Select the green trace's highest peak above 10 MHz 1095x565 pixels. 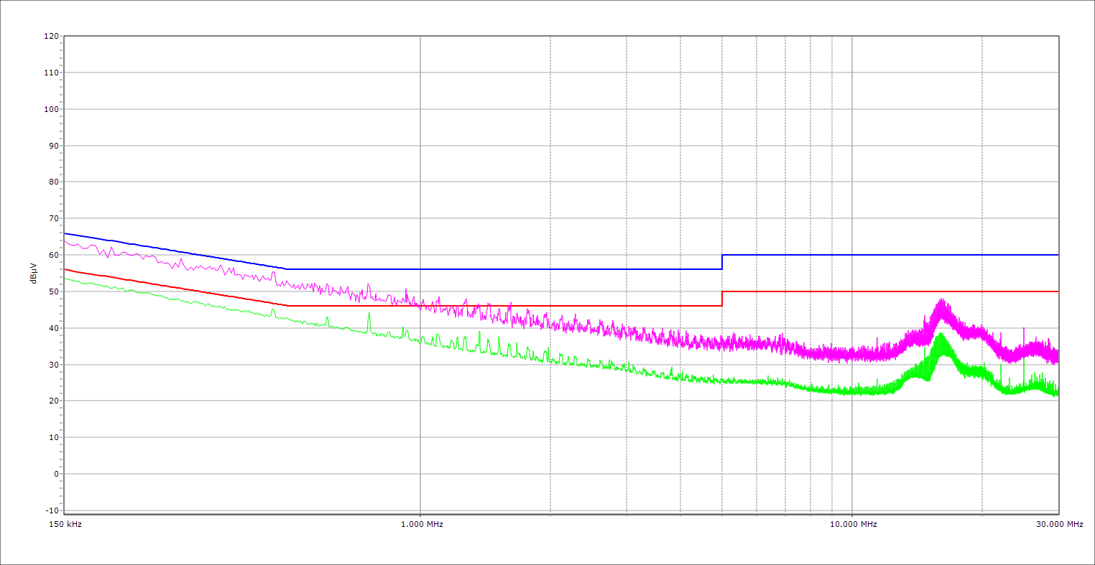pyautogui.click(x=940, y=335)
